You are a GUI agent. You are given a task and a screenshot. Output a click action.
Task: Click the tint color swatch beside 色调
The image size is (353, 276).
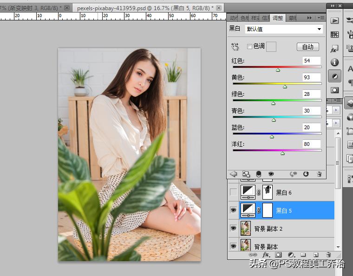[x=271, y=47]
